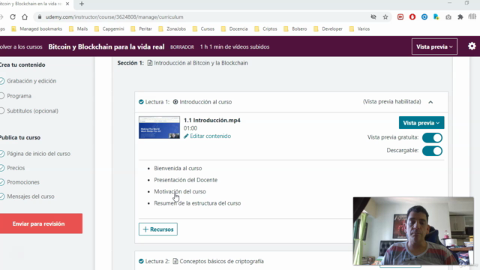Open the Mails bookmark folder

click(79, 28)
